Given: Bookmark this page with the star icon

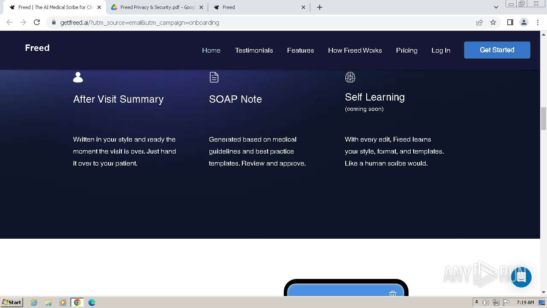Looking at the screenshot, I should 493,23.
